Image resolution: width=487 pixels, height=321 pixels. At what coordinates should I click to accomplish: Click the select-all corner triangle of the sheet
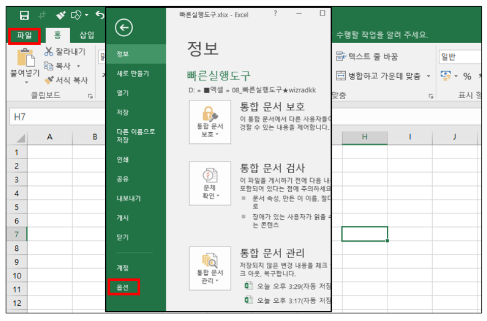coord(20,138)
